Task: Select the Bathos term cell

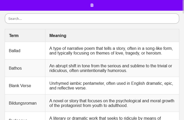Action: pos(15,68)
